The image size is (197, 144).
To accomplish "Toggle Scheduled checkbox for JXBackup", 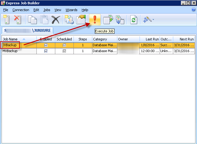I will [64, 45].
